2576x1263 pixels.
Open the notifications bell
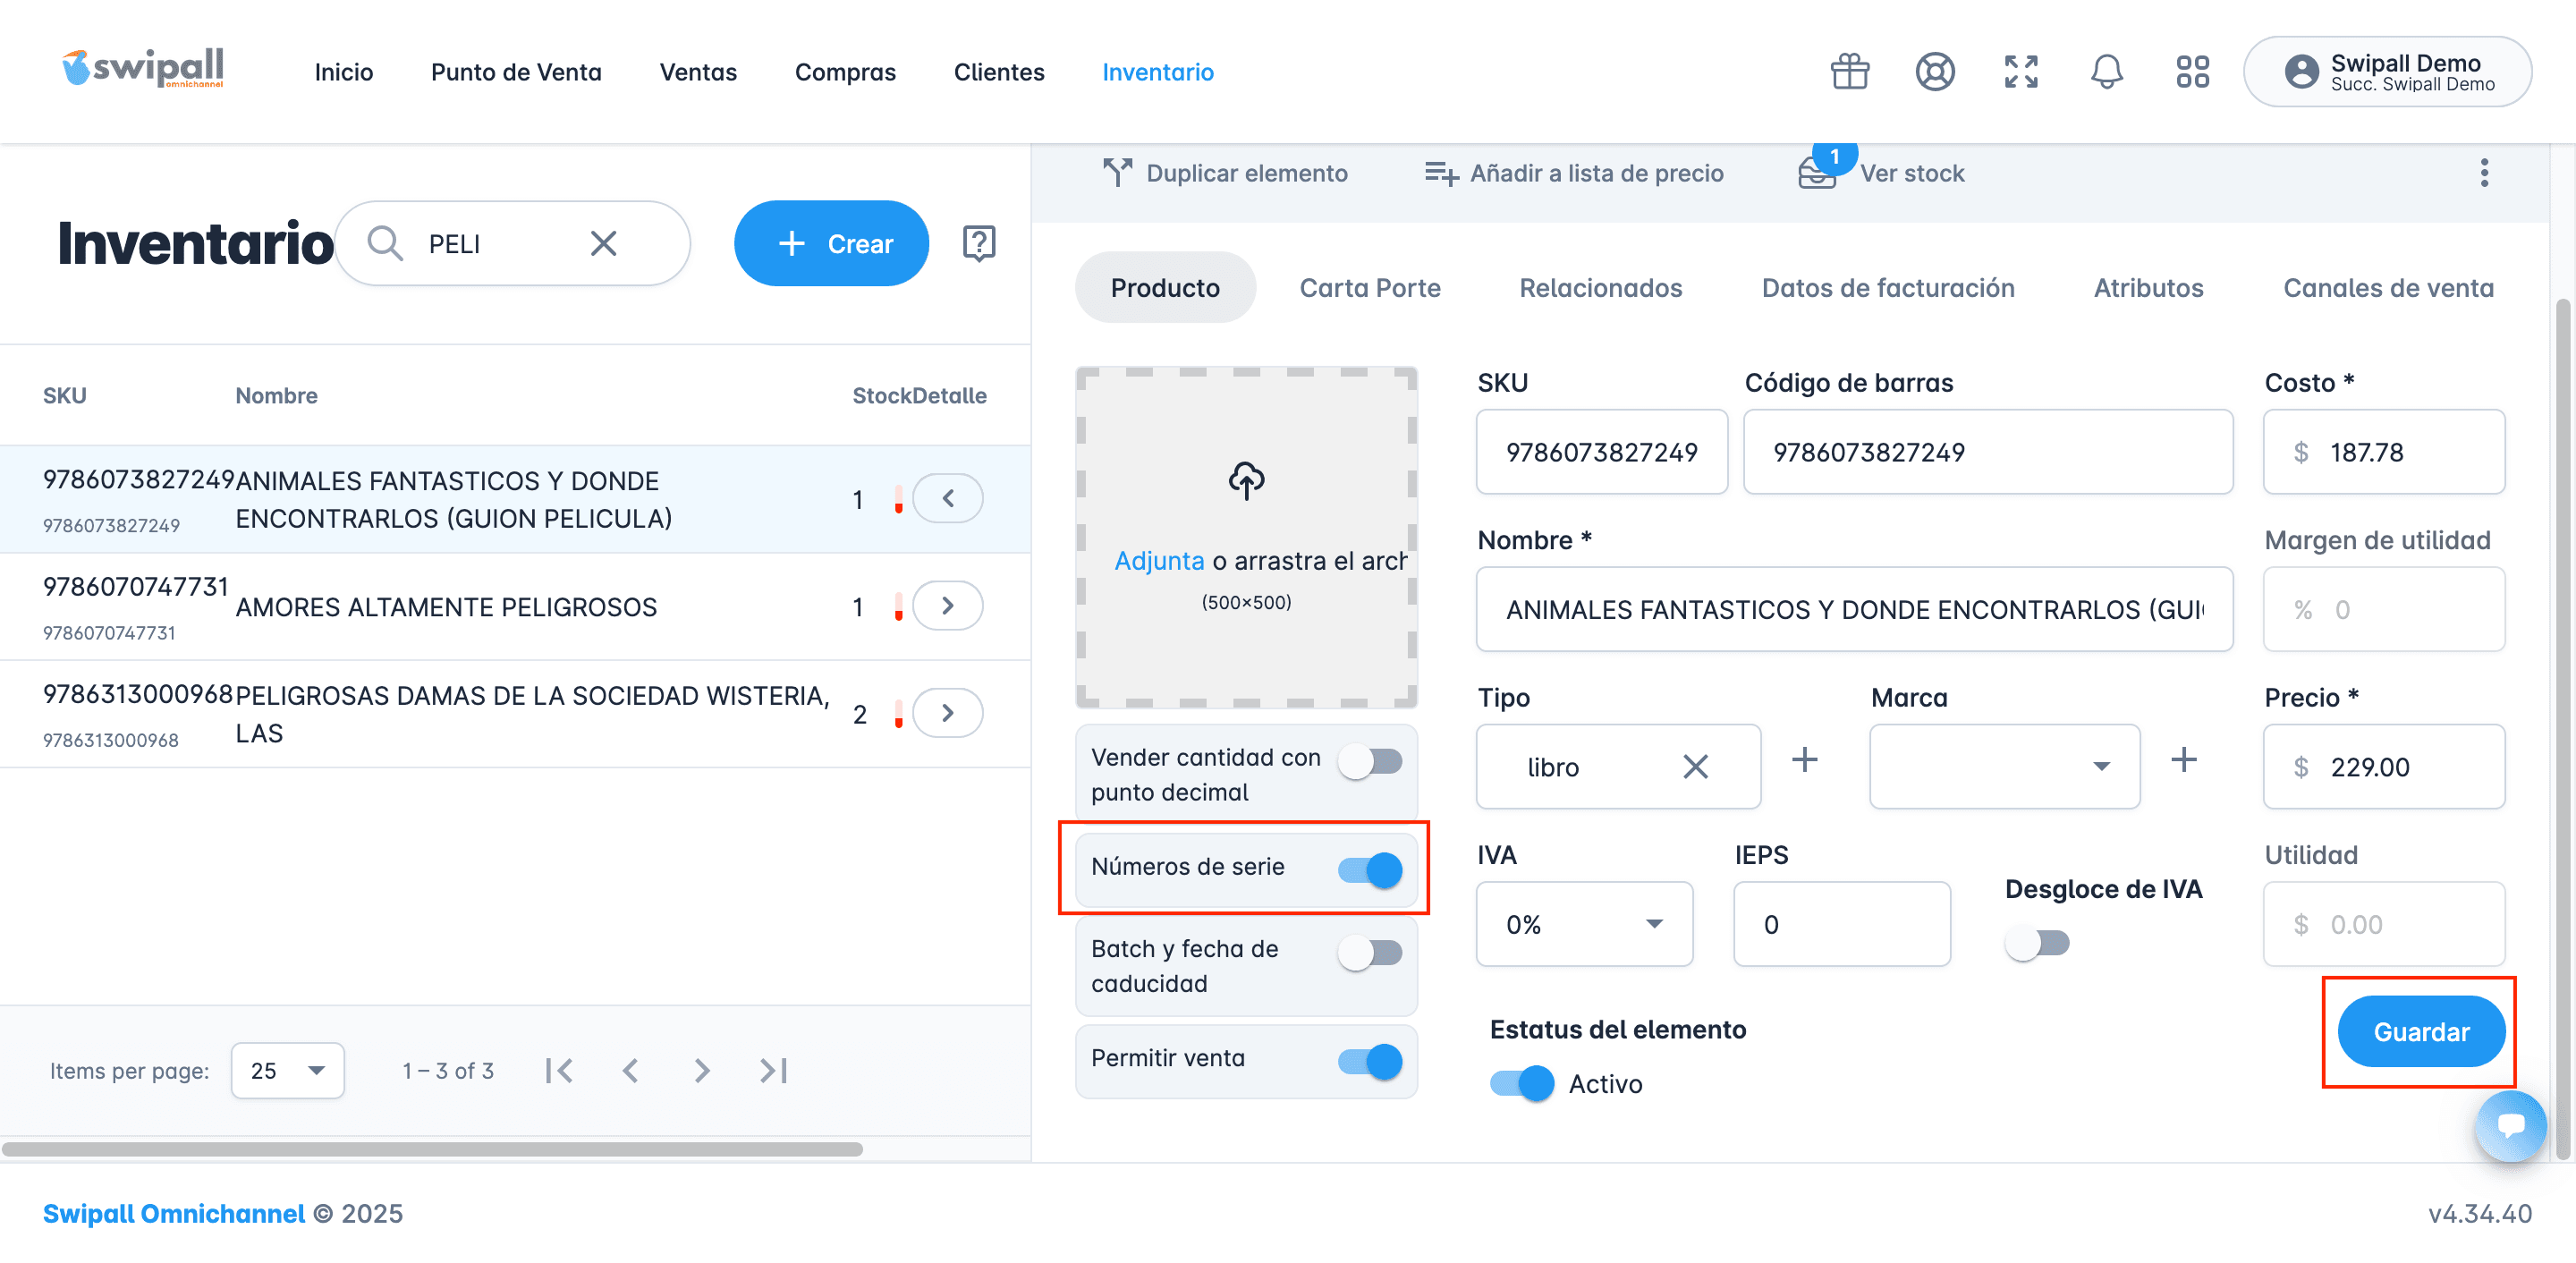(x=2106, y=72)
